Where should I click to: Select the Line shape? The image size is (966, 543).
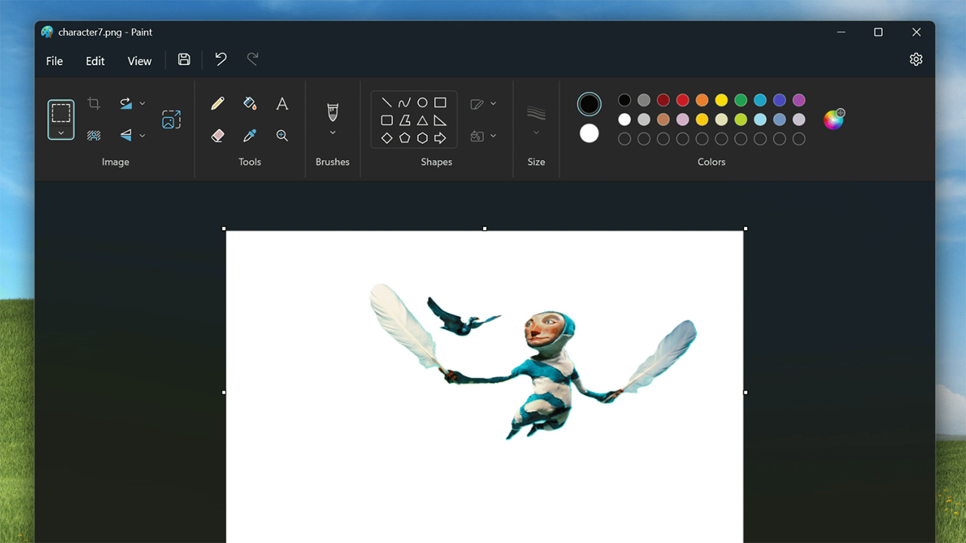pyautogui.click(x=386, y=103)
